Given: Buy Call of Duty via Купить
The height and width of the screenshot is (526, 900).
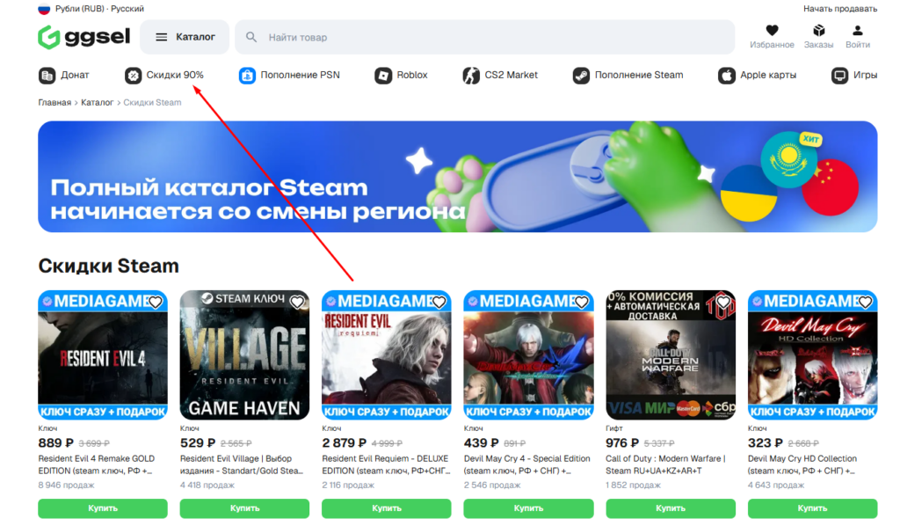Looking at the screenshot, I should 671,508.
